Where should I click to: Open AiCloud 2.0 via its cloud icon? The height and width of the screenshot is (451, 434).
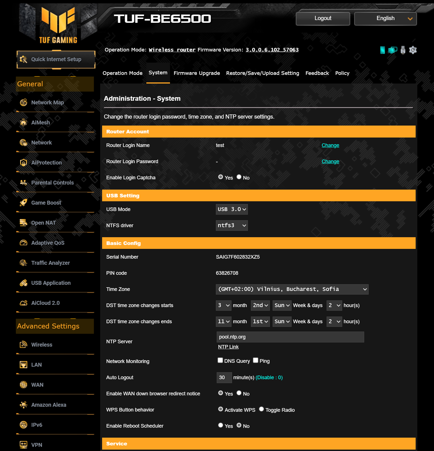coord(23,303)
